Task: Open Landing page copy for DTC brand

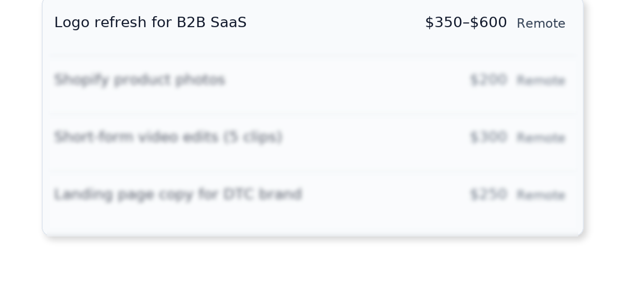Action: (x=178, y=194)
